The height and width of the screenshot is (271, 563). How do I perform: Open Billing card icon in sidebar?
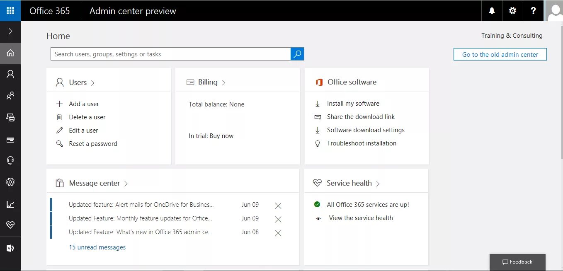tap(10, 140)
